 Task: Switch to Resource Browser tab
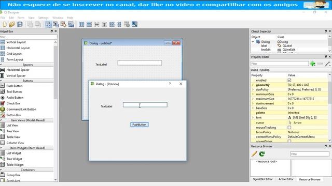point(310,179)
